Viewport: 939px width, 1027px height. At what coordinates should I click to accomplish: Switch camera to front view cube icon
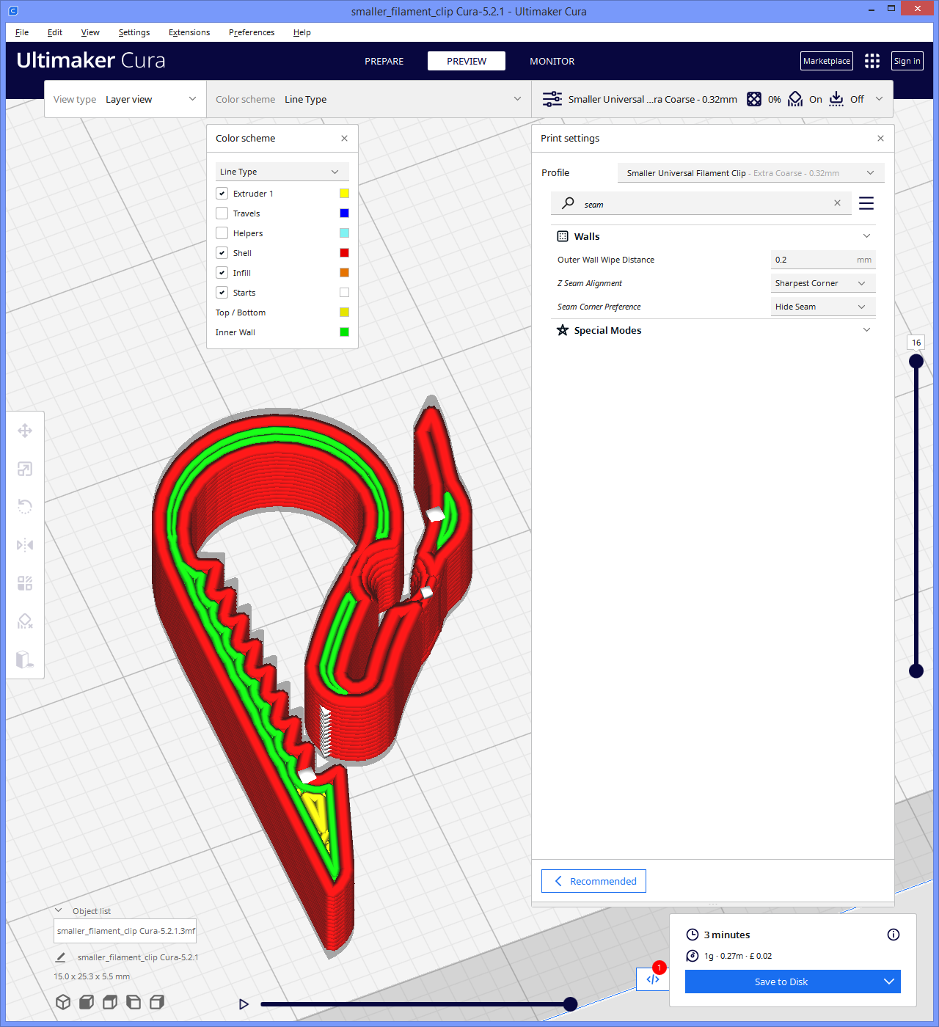[86, 1001]
